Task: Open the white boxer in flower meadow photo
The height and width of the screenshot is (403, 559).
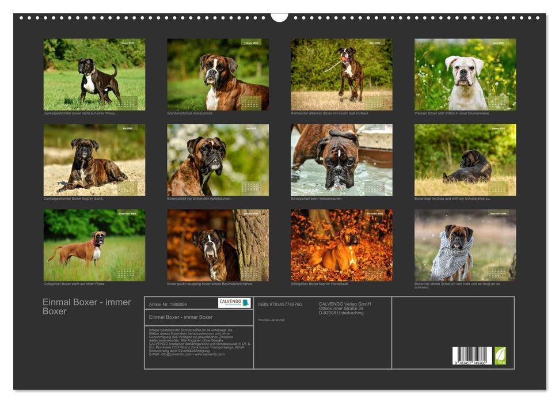Action: click(465, 74)
